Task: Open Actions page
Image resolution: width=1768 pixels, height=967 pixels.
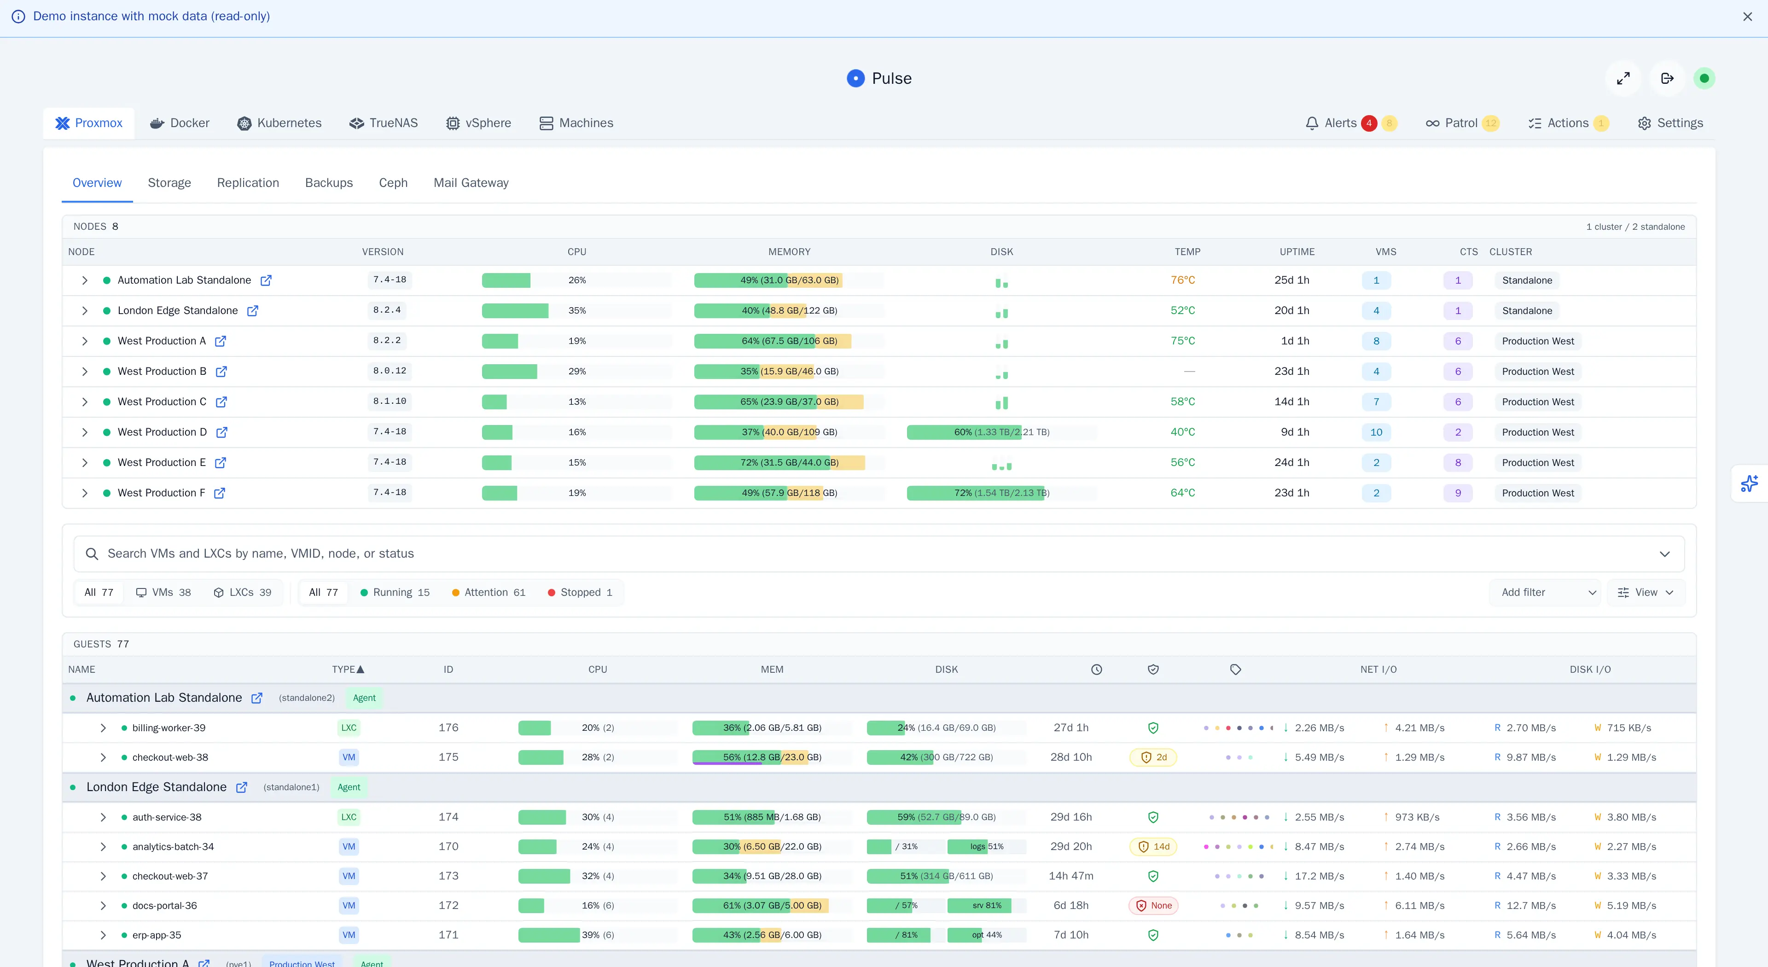Action: (1568, 123)
